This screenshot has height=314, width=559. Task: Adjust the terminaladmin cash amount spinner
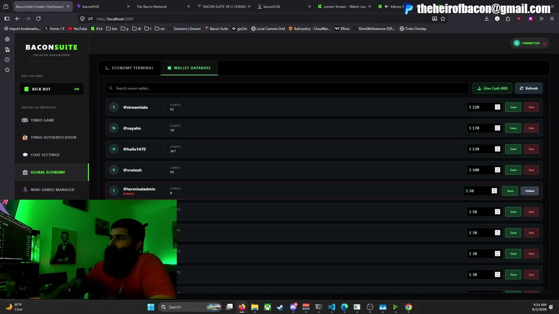pos(494,191)
